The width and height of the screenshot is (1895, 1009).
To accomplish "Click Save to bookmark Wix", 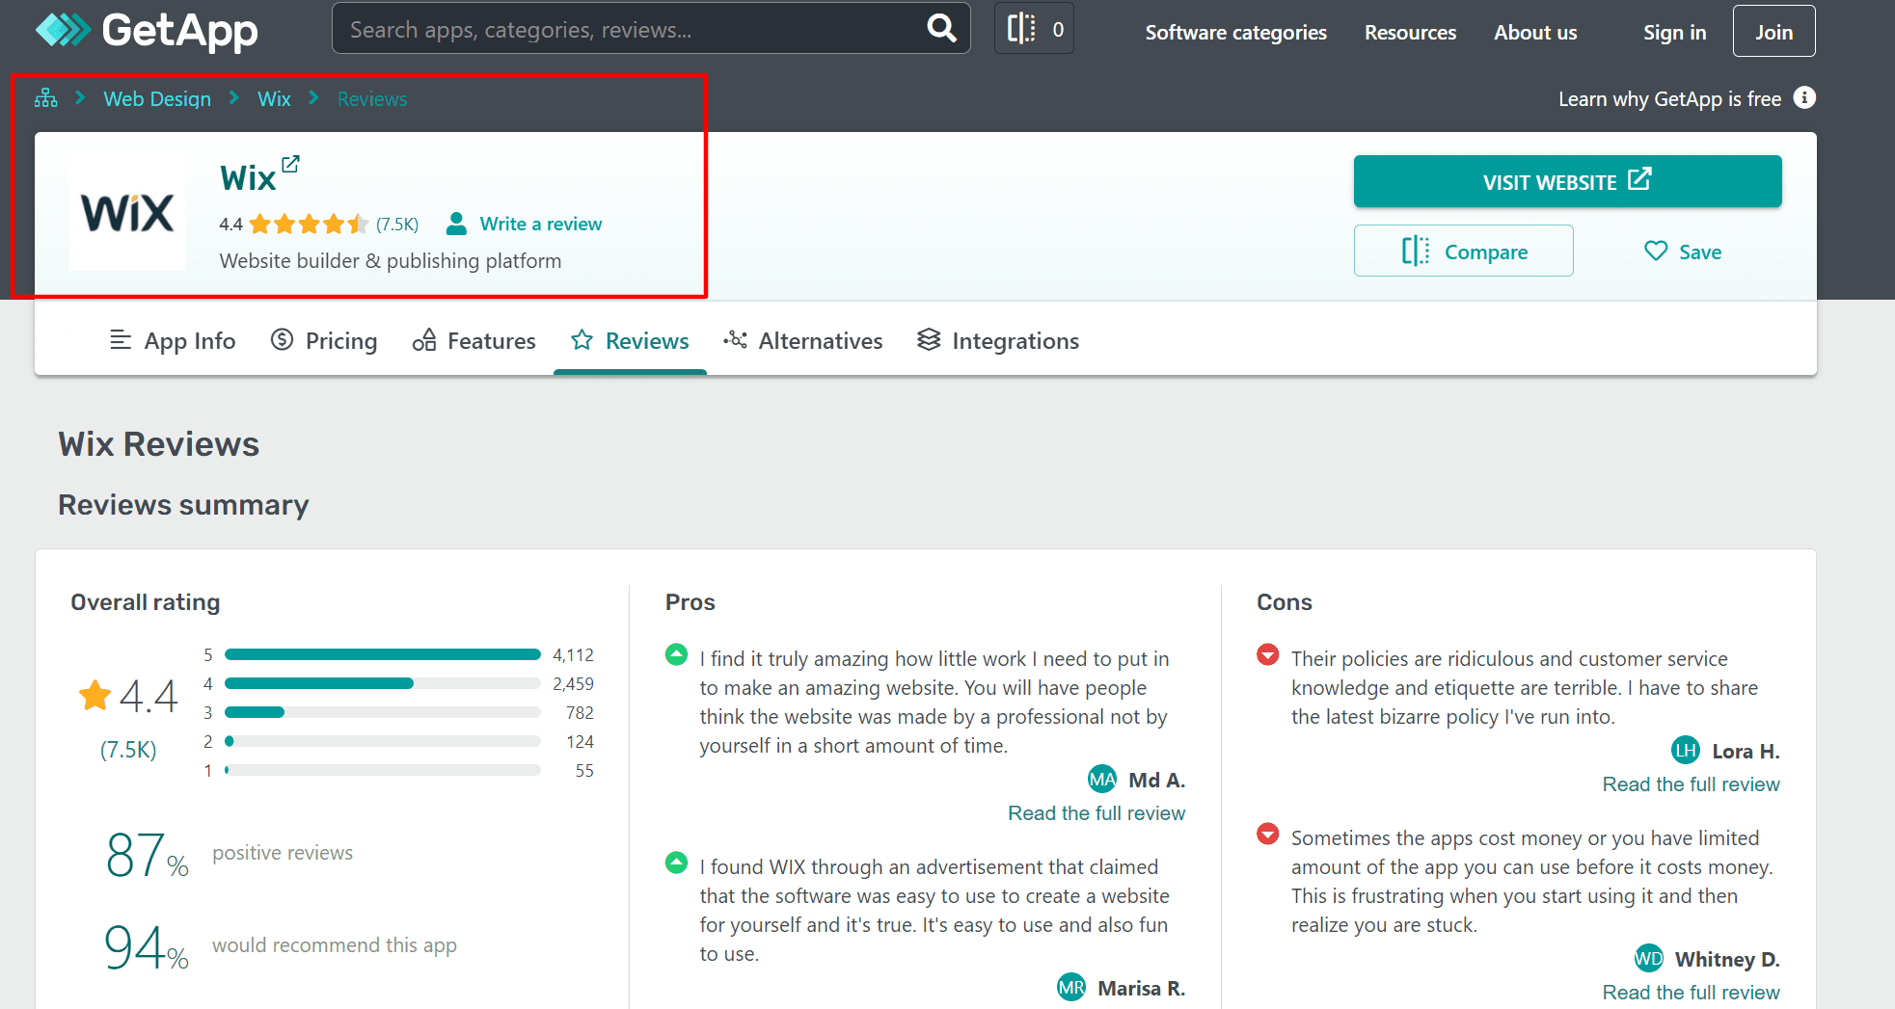I will point(1683,252).
